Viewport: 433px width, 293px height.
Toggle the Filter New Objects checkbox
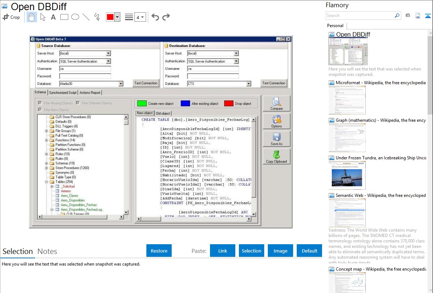click(40, 109)
